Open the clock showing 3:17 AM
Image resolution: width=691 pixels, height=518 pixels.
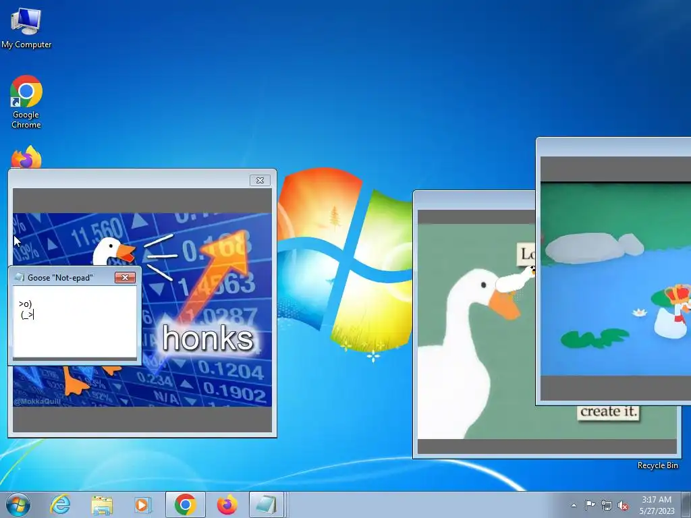(657, 505)
